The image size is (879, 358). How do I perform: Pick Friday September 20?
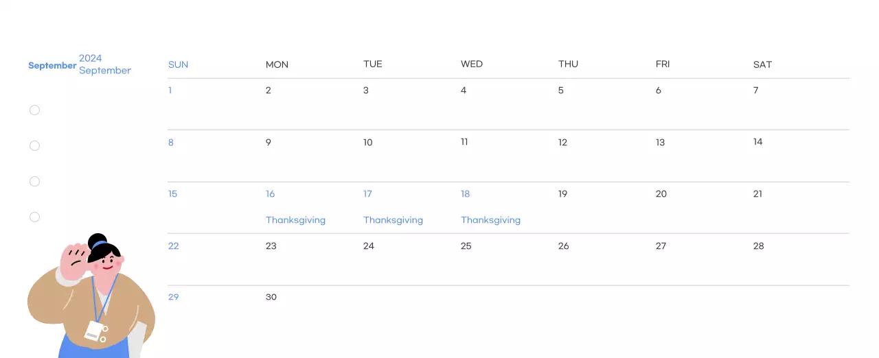click(661, 194)
